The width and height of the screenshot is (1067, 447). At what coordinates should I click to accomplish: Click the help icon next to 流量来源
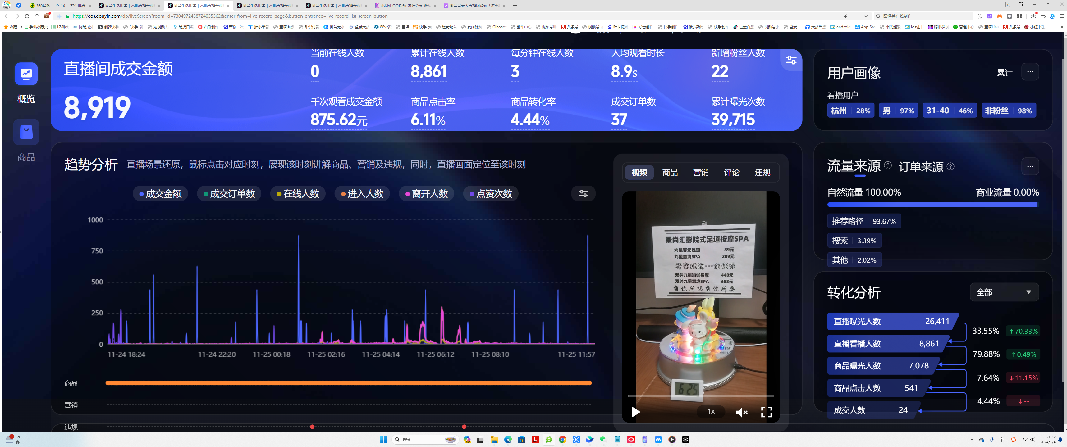click(x=888, y=165)
